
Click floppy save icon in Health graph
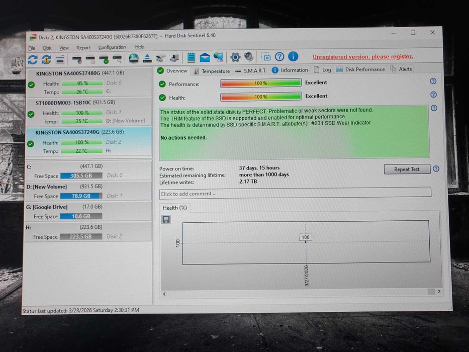(166, 219)
